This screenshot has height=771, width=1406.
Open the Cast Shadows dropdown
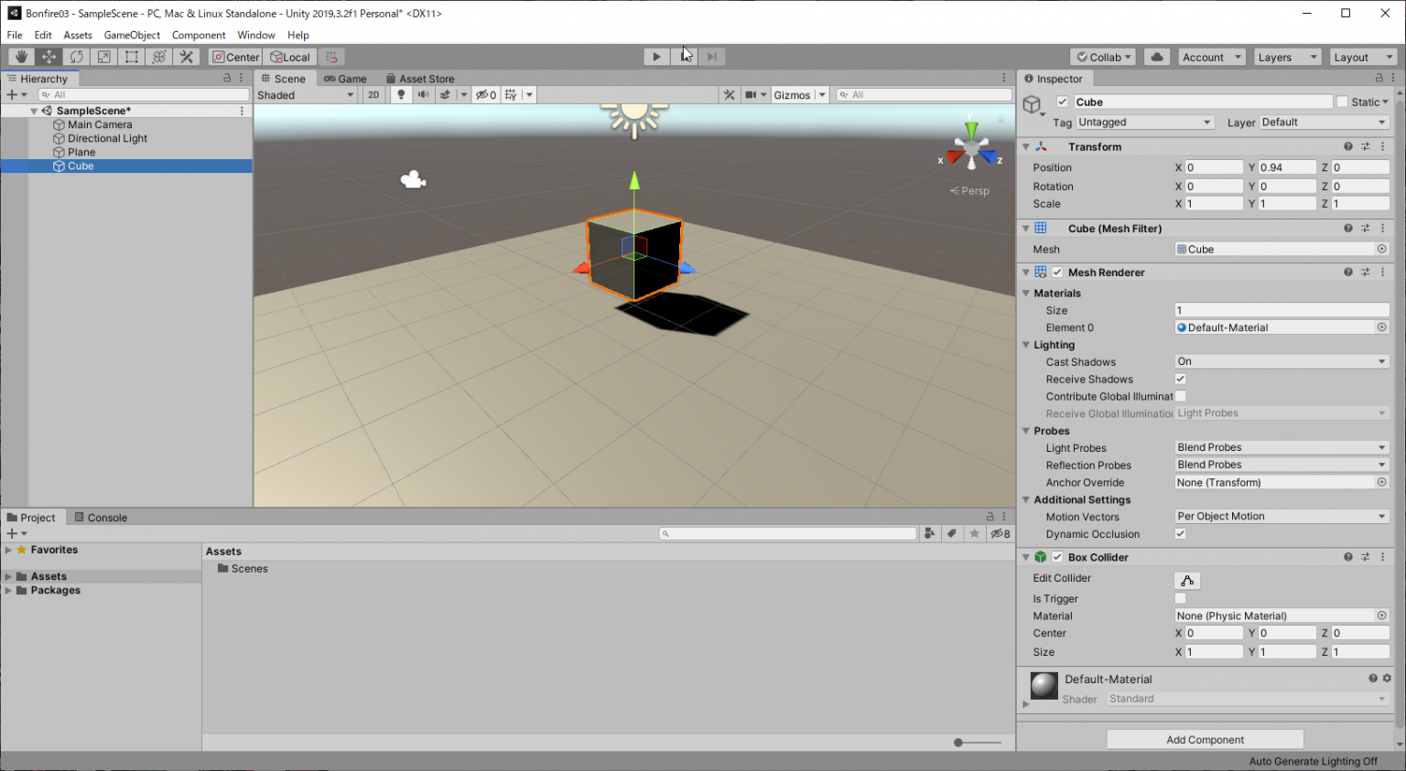1281,360
